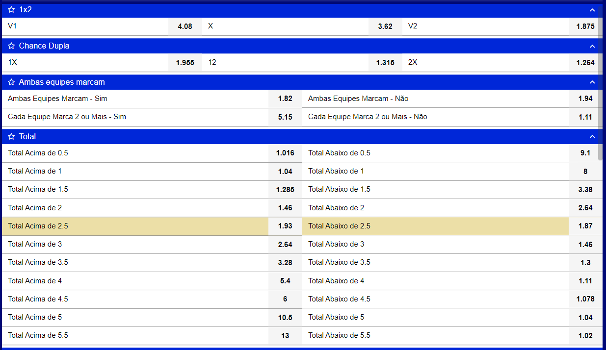Favorite the Chance Dupla market star
606x350 pixels.
[11, 46]
